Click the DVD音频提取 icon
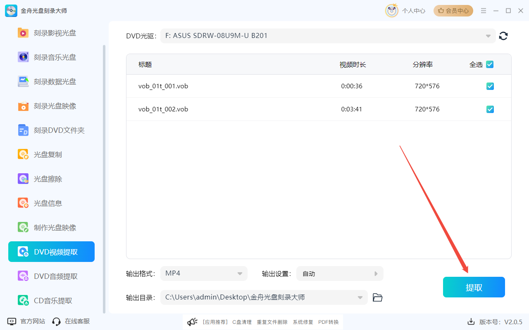 click(23, 276)
